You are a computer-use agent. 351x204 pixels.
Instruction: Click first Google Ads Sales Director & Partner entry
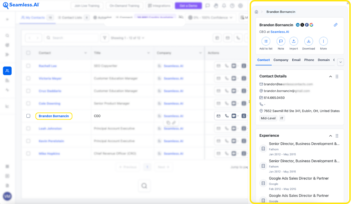[299, 178]
